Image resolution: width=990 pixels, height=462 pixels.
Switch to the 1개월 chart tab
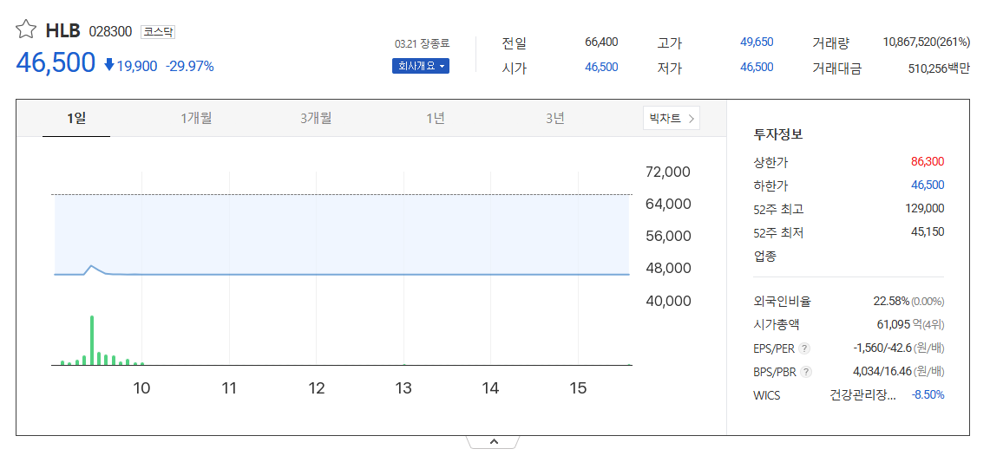(196, 118)
